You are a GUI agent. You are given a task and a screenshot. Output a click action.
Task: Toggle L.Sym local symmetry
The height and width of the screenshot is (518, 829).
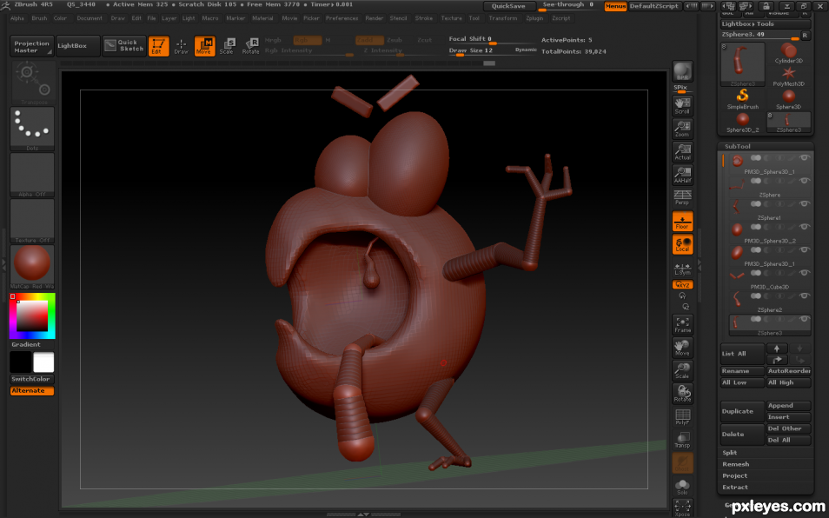click(x=682, y=269)
